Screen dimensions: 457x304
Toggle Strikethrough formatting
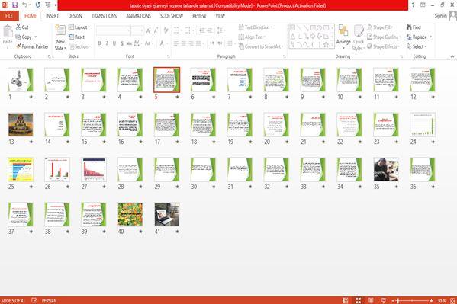(x=129, y=43)
